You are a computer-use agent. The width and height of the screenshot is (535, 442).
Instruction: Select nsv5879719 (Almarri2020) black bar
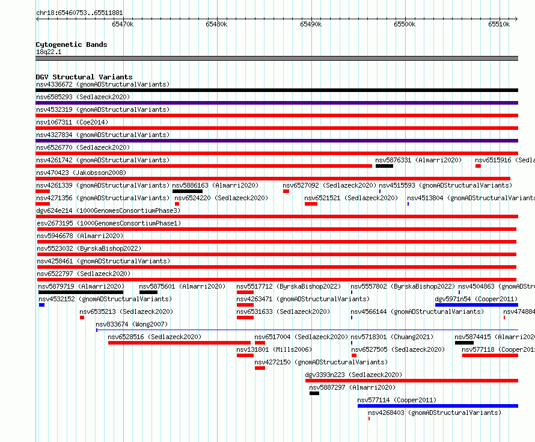click(81, 292)
